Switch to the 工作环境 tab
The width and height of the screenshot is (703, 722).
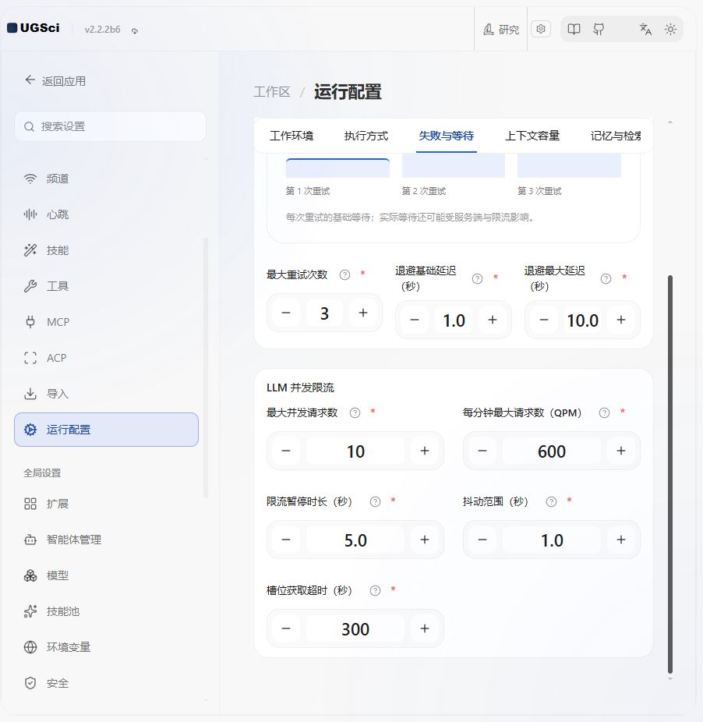(291, 136)
